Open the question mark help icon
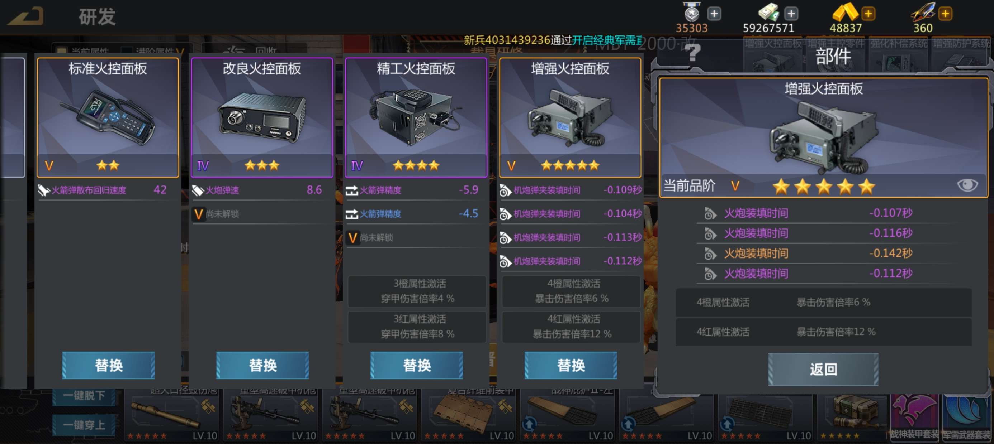 coord(693,52)
